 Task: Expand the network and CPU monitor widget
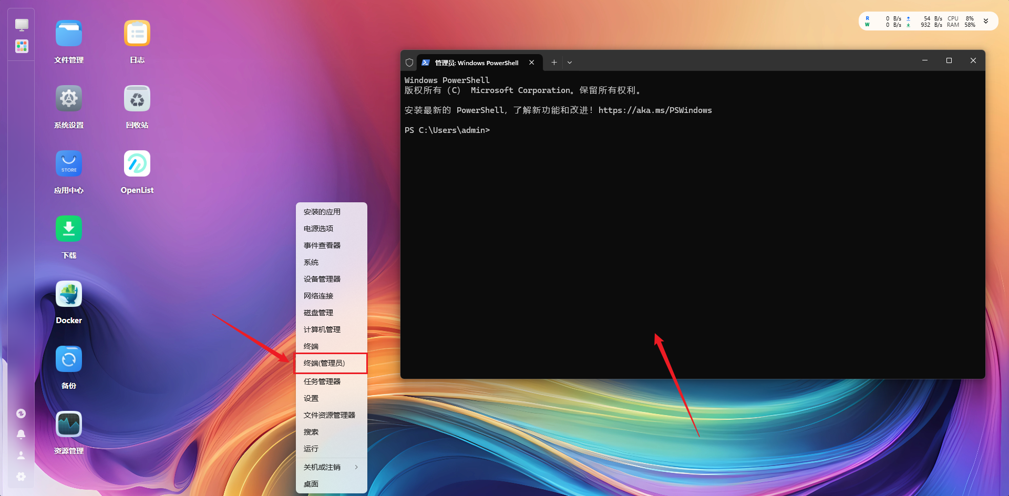(x=986, y=22)
